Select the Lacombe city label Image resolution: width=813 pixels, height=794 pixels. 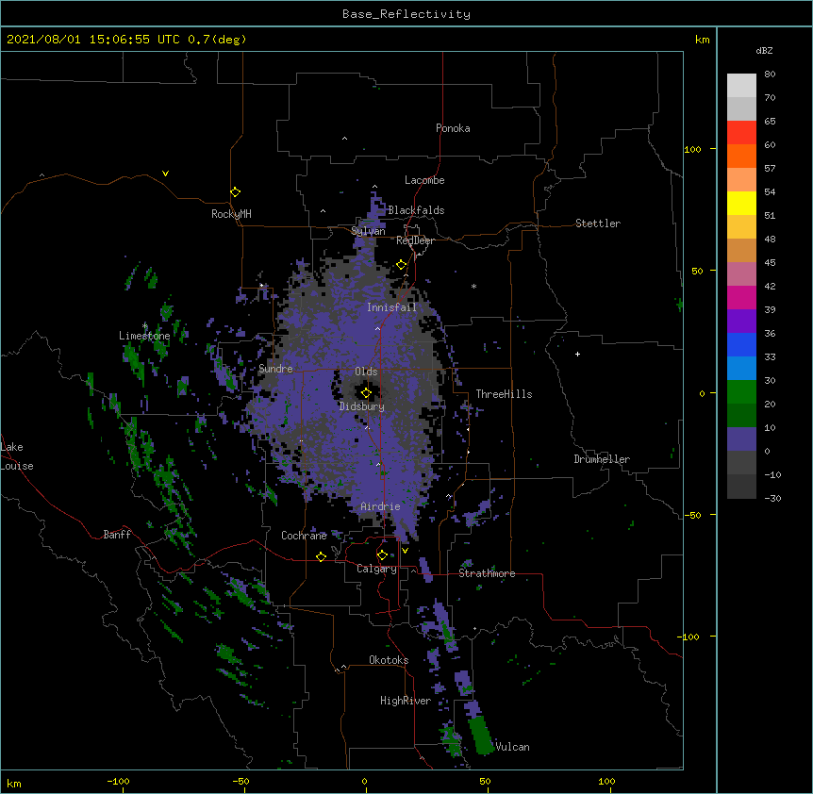(424, 180)
